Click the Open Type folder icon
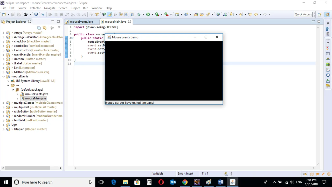 [x=196, y=14]
